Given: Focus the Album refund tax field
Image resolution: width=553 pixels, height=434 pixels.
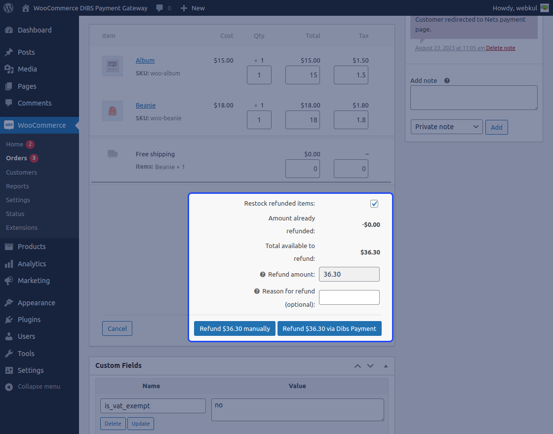Looking at the screenshot, I should point(351,75).
